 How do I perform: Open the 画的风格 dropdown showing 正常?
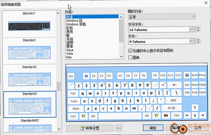click(x=162, y=17)
